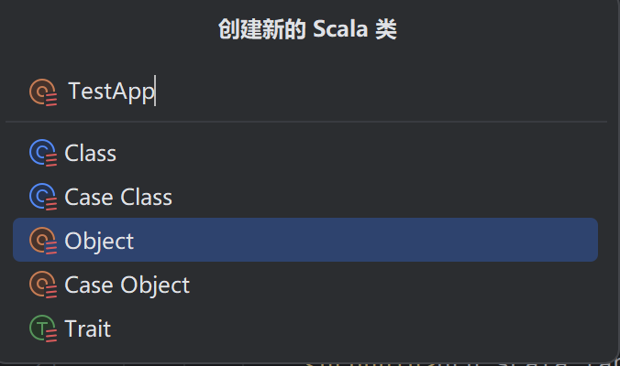
Task: Click the dialog title "创建新的 Scala 类"
Action: [x=307, y=28]
